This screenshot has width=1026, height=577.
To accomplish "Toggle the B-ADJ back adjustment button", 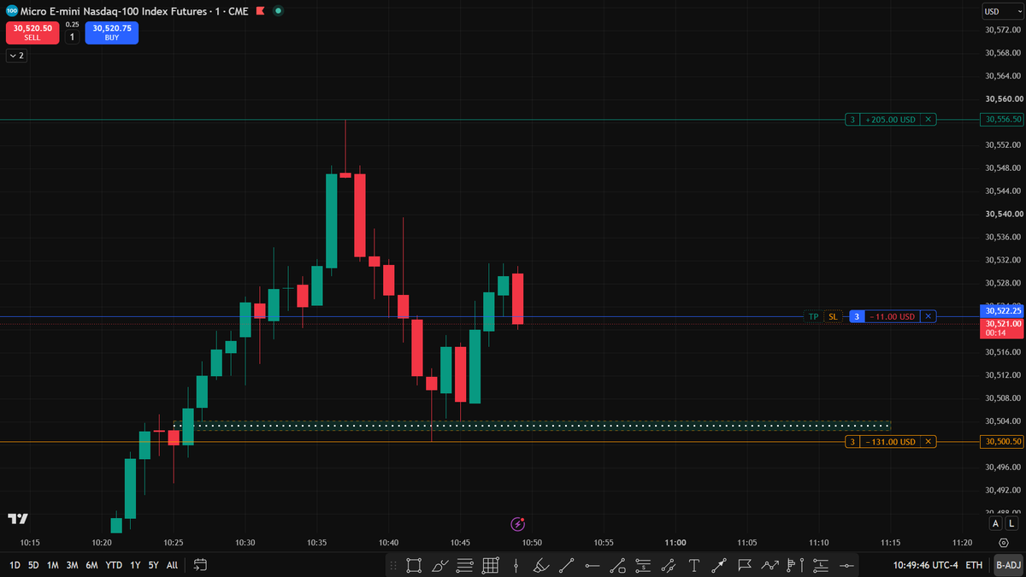I will tap(1008, 565).
